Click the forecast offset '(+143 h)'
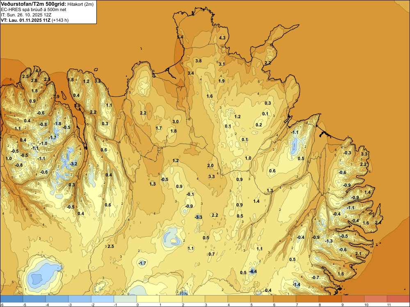 coord(60,20)
